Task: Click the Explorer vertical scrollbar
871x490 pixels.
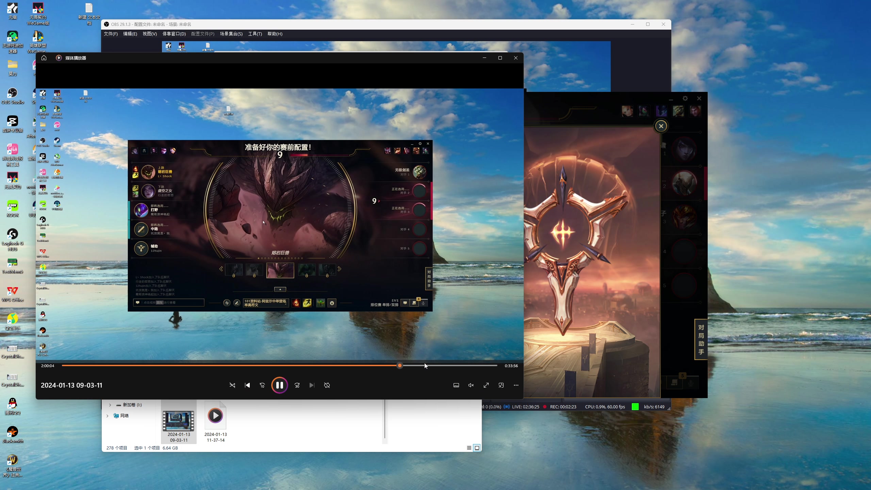Action: [x=385, y=419]
